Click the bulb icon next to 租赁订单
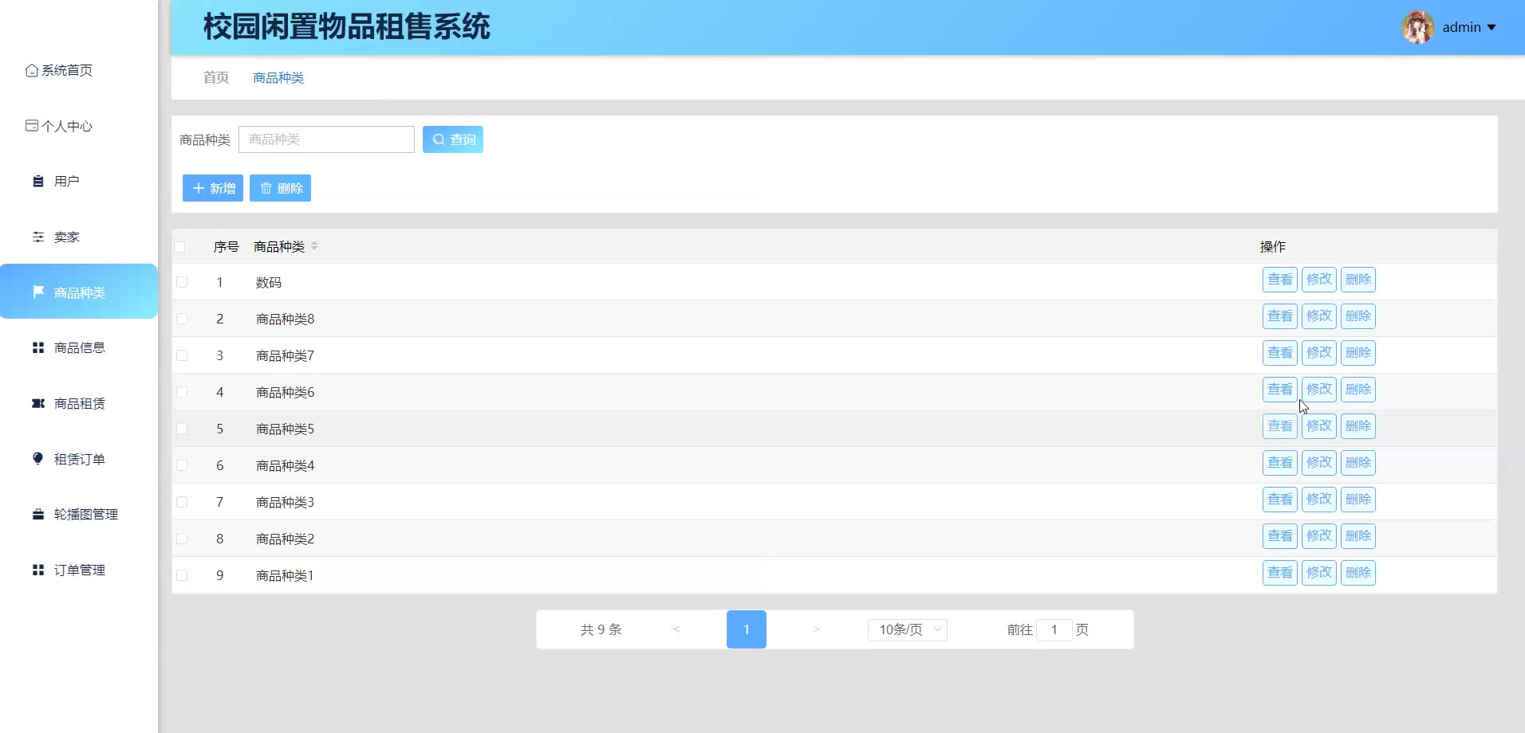This screenshot has width=1525, height=733. click(37, 458)
